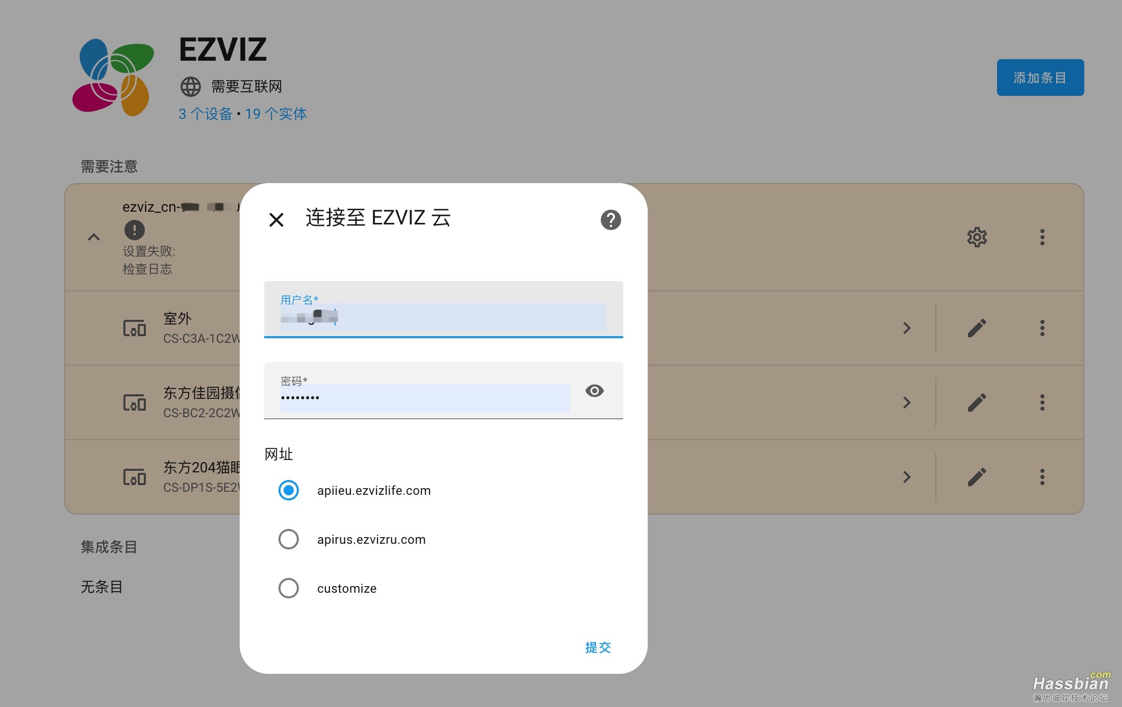
Task: Click the globe icon next to 需要互联网
Action: click(191, 87)
